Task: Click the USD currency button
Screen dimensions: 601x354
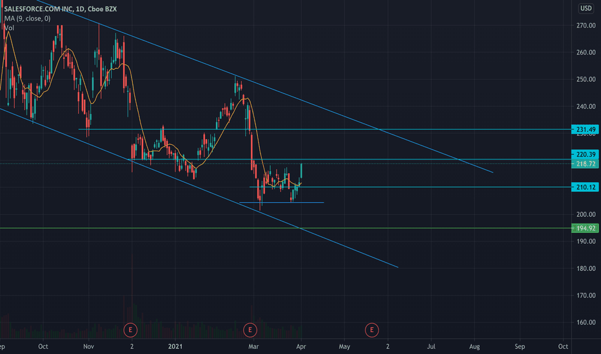Action: [586, 8]
